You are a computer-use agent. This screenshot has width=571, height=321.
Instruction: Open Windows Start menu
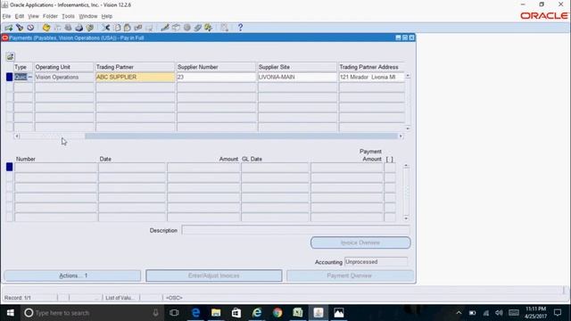pyautogui.click(x=10, y=313)
